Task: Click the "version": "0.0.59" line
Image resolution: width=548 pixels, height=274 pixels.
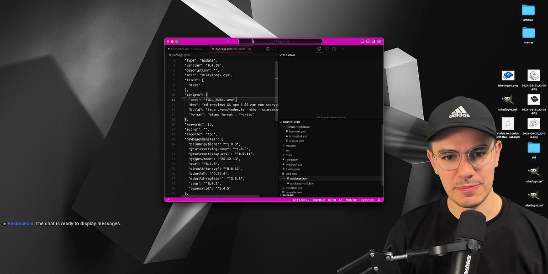Action: 204,65
